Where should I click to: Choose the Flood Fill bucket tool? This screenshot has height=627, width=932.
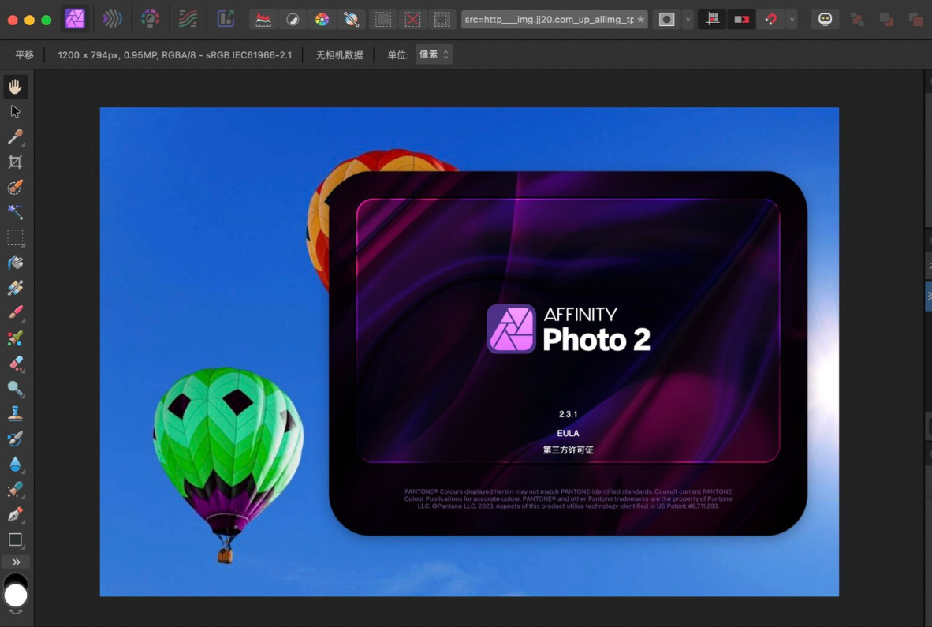pyautogui.click(x=15, y=263)
